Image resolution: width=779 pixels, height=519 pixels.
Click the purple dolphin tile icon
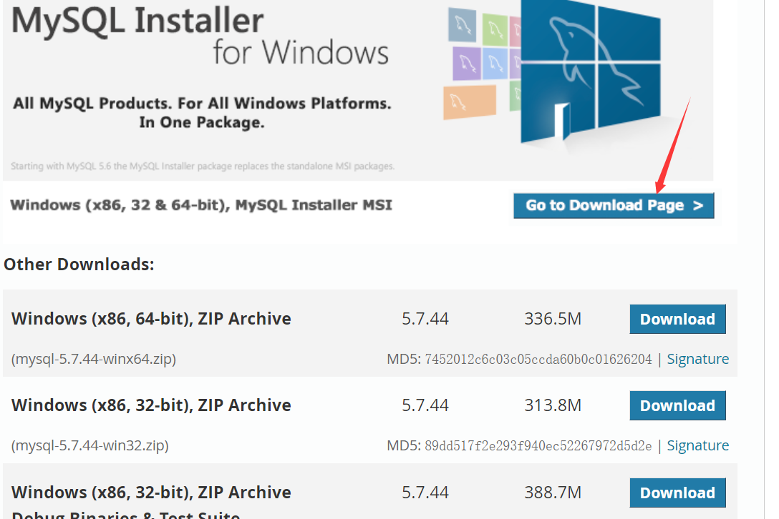click(467, 64)
